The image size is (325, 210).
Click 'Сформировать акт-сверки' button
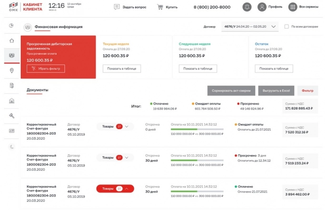231,90
